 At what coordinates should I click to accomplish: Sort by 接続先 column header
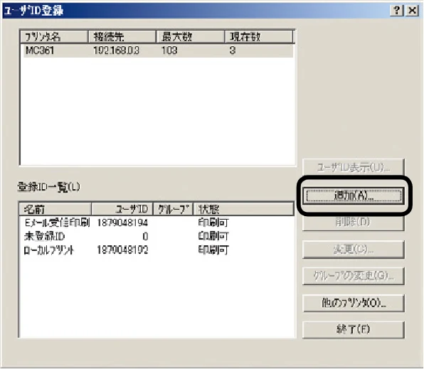tap(122, 36)
